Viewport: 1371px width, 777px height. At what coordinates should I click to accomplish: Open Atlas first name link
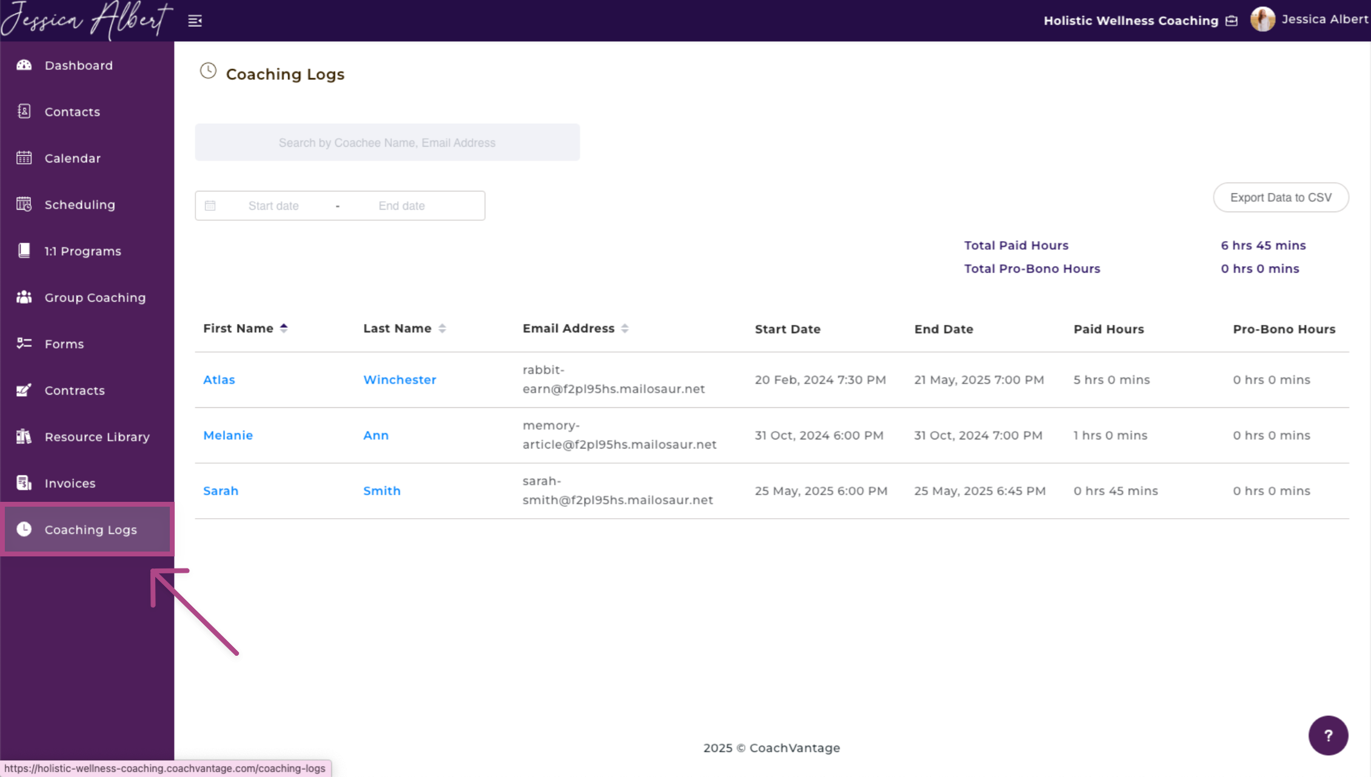pos(219,379)
